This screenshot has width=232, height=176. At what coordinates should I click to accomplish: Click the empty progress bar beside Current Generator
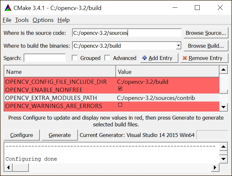pos(212,135)
